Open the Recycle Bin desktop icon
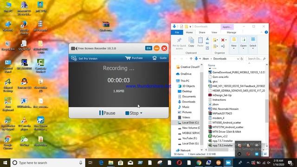The image size is (297, 167). (x=8, y=45)
